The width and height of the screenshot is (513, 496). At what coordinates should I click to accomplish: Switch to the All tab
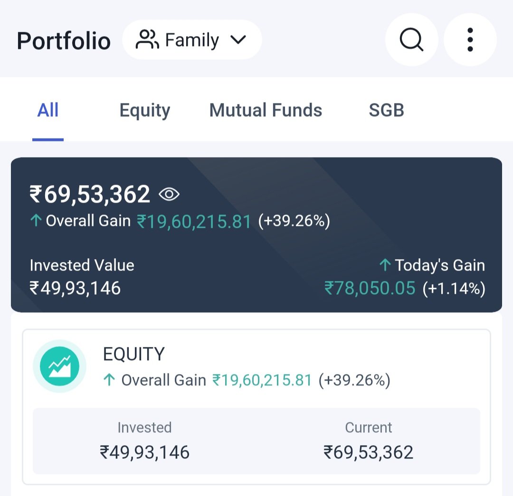pos(48,110)
